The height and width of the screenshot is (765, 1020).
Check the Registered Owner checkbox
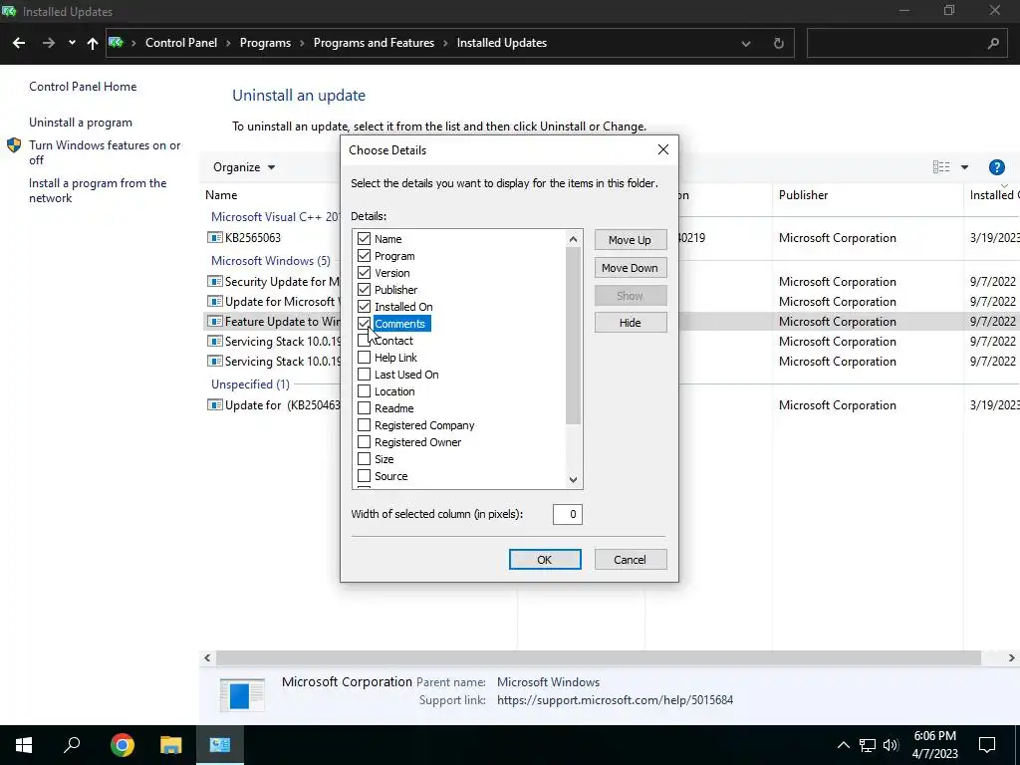point(365,441)
